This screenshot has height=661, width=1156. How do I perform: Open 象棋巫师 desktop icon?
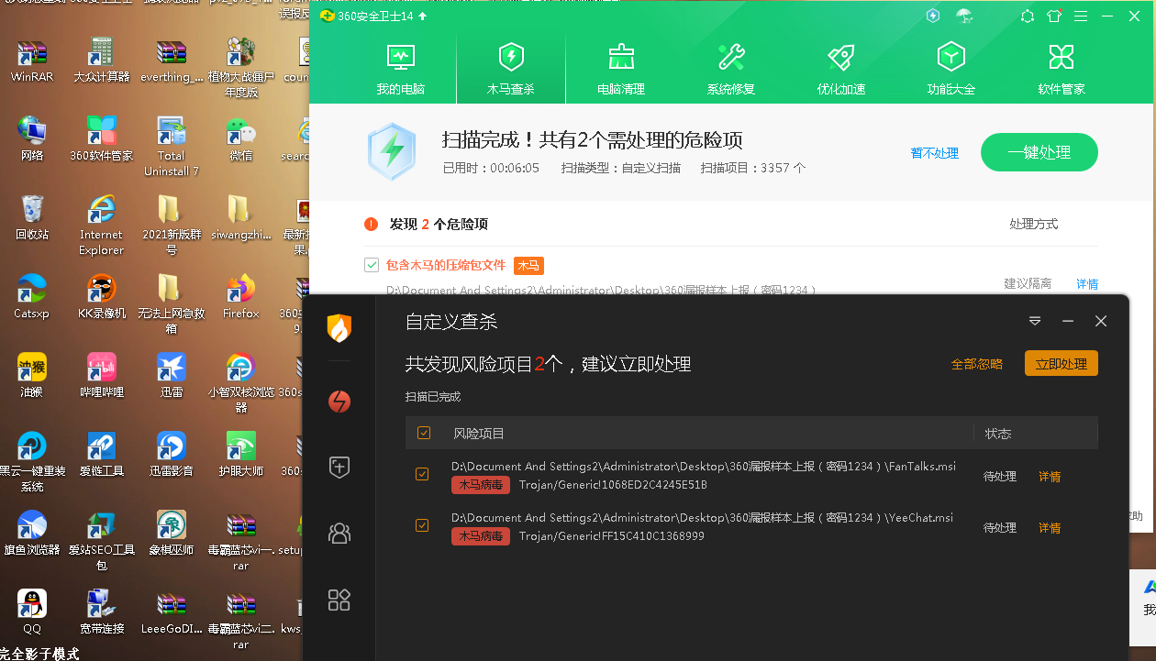(x=172, y=533)
